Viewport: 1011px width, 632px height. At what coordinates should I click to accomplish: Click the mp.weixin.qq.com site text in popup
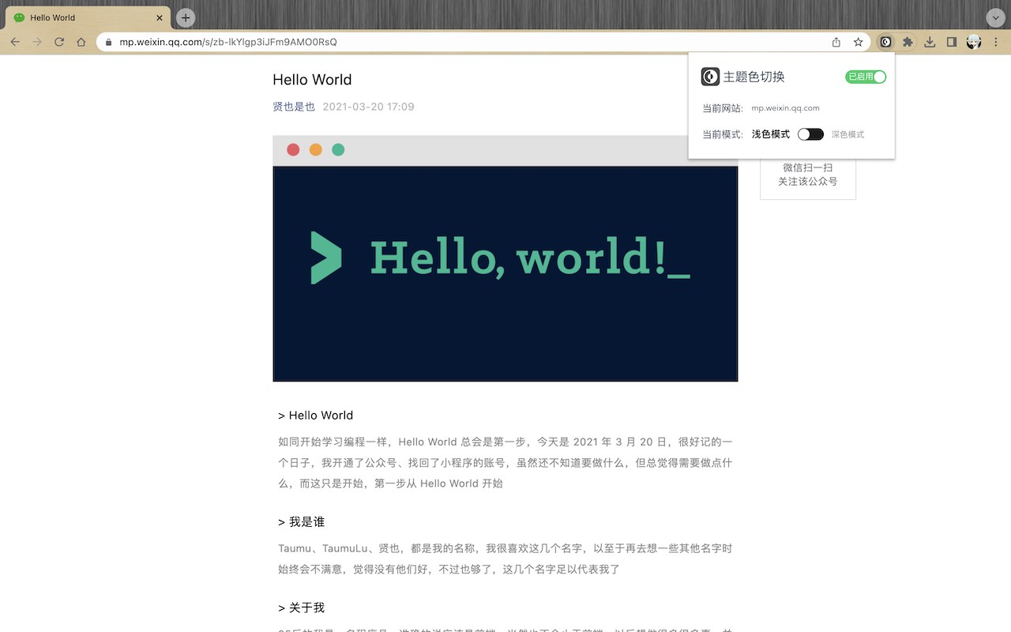coord(785,108)
